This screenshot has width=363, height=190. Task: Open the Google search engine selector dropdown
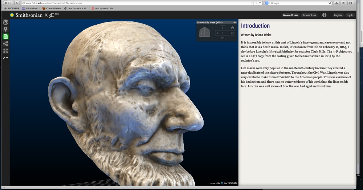click(x=268, y=3)
